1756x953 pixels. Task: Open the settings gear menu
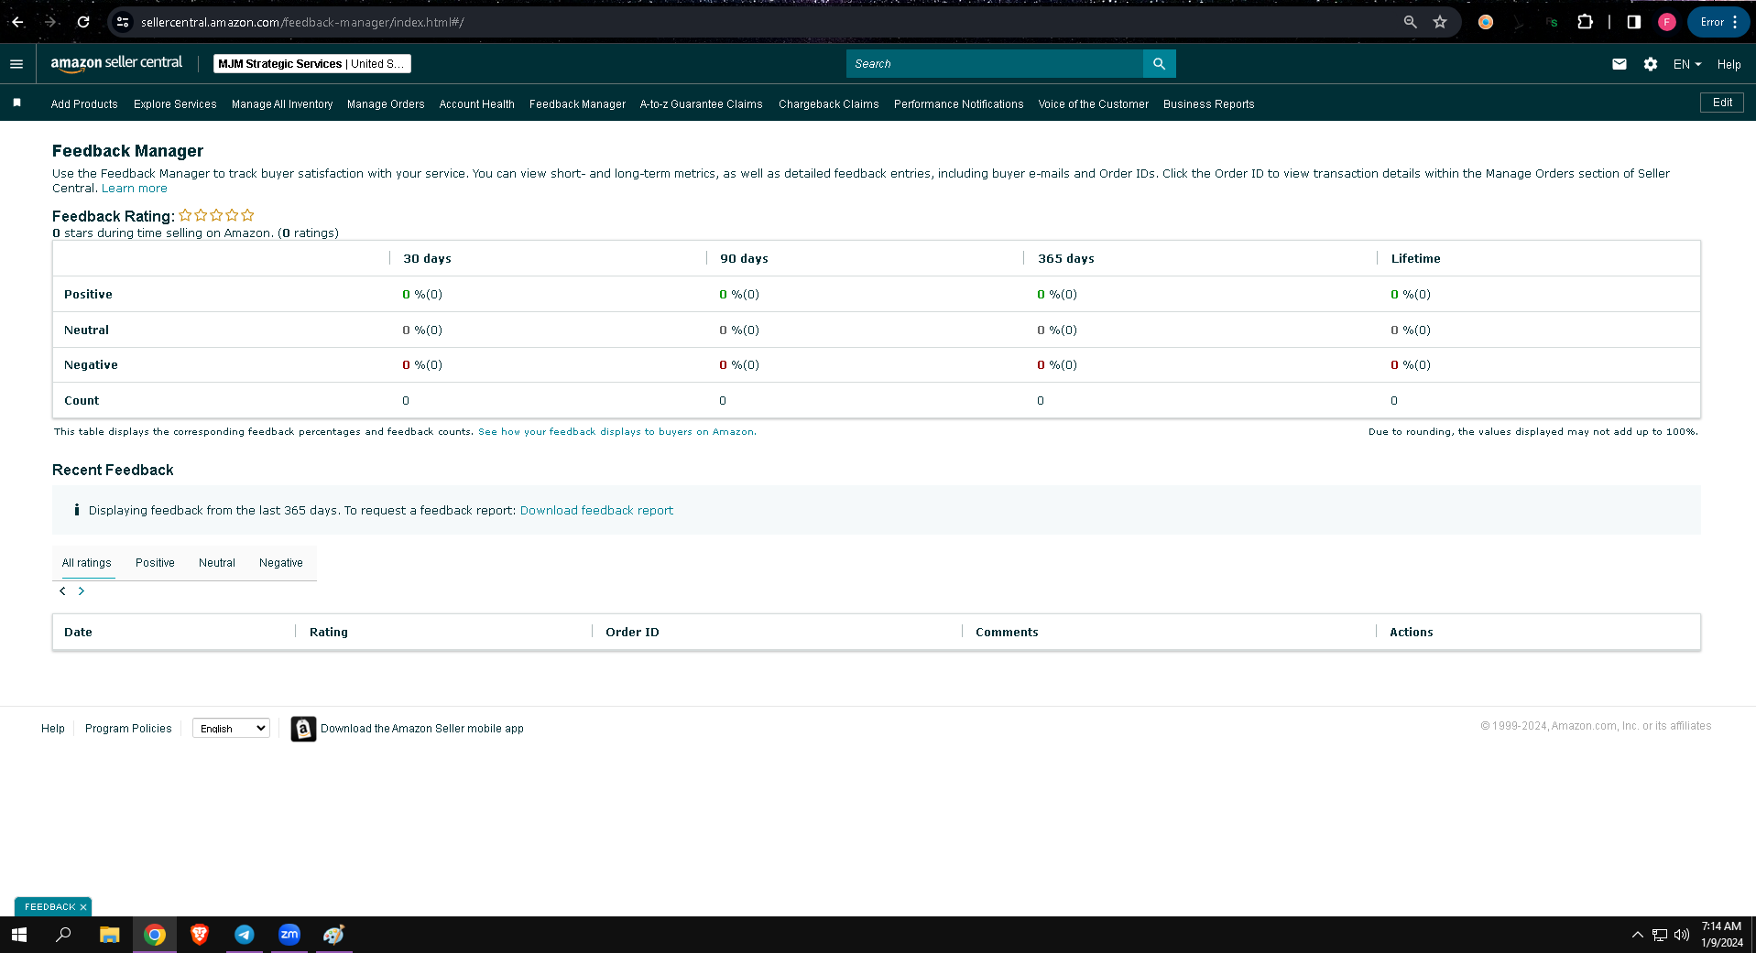pyautogui.click(x=1651, y=64)
